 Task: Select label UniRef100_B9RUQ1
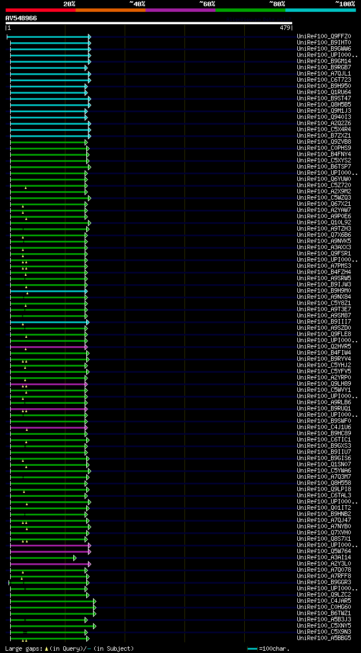324,409
